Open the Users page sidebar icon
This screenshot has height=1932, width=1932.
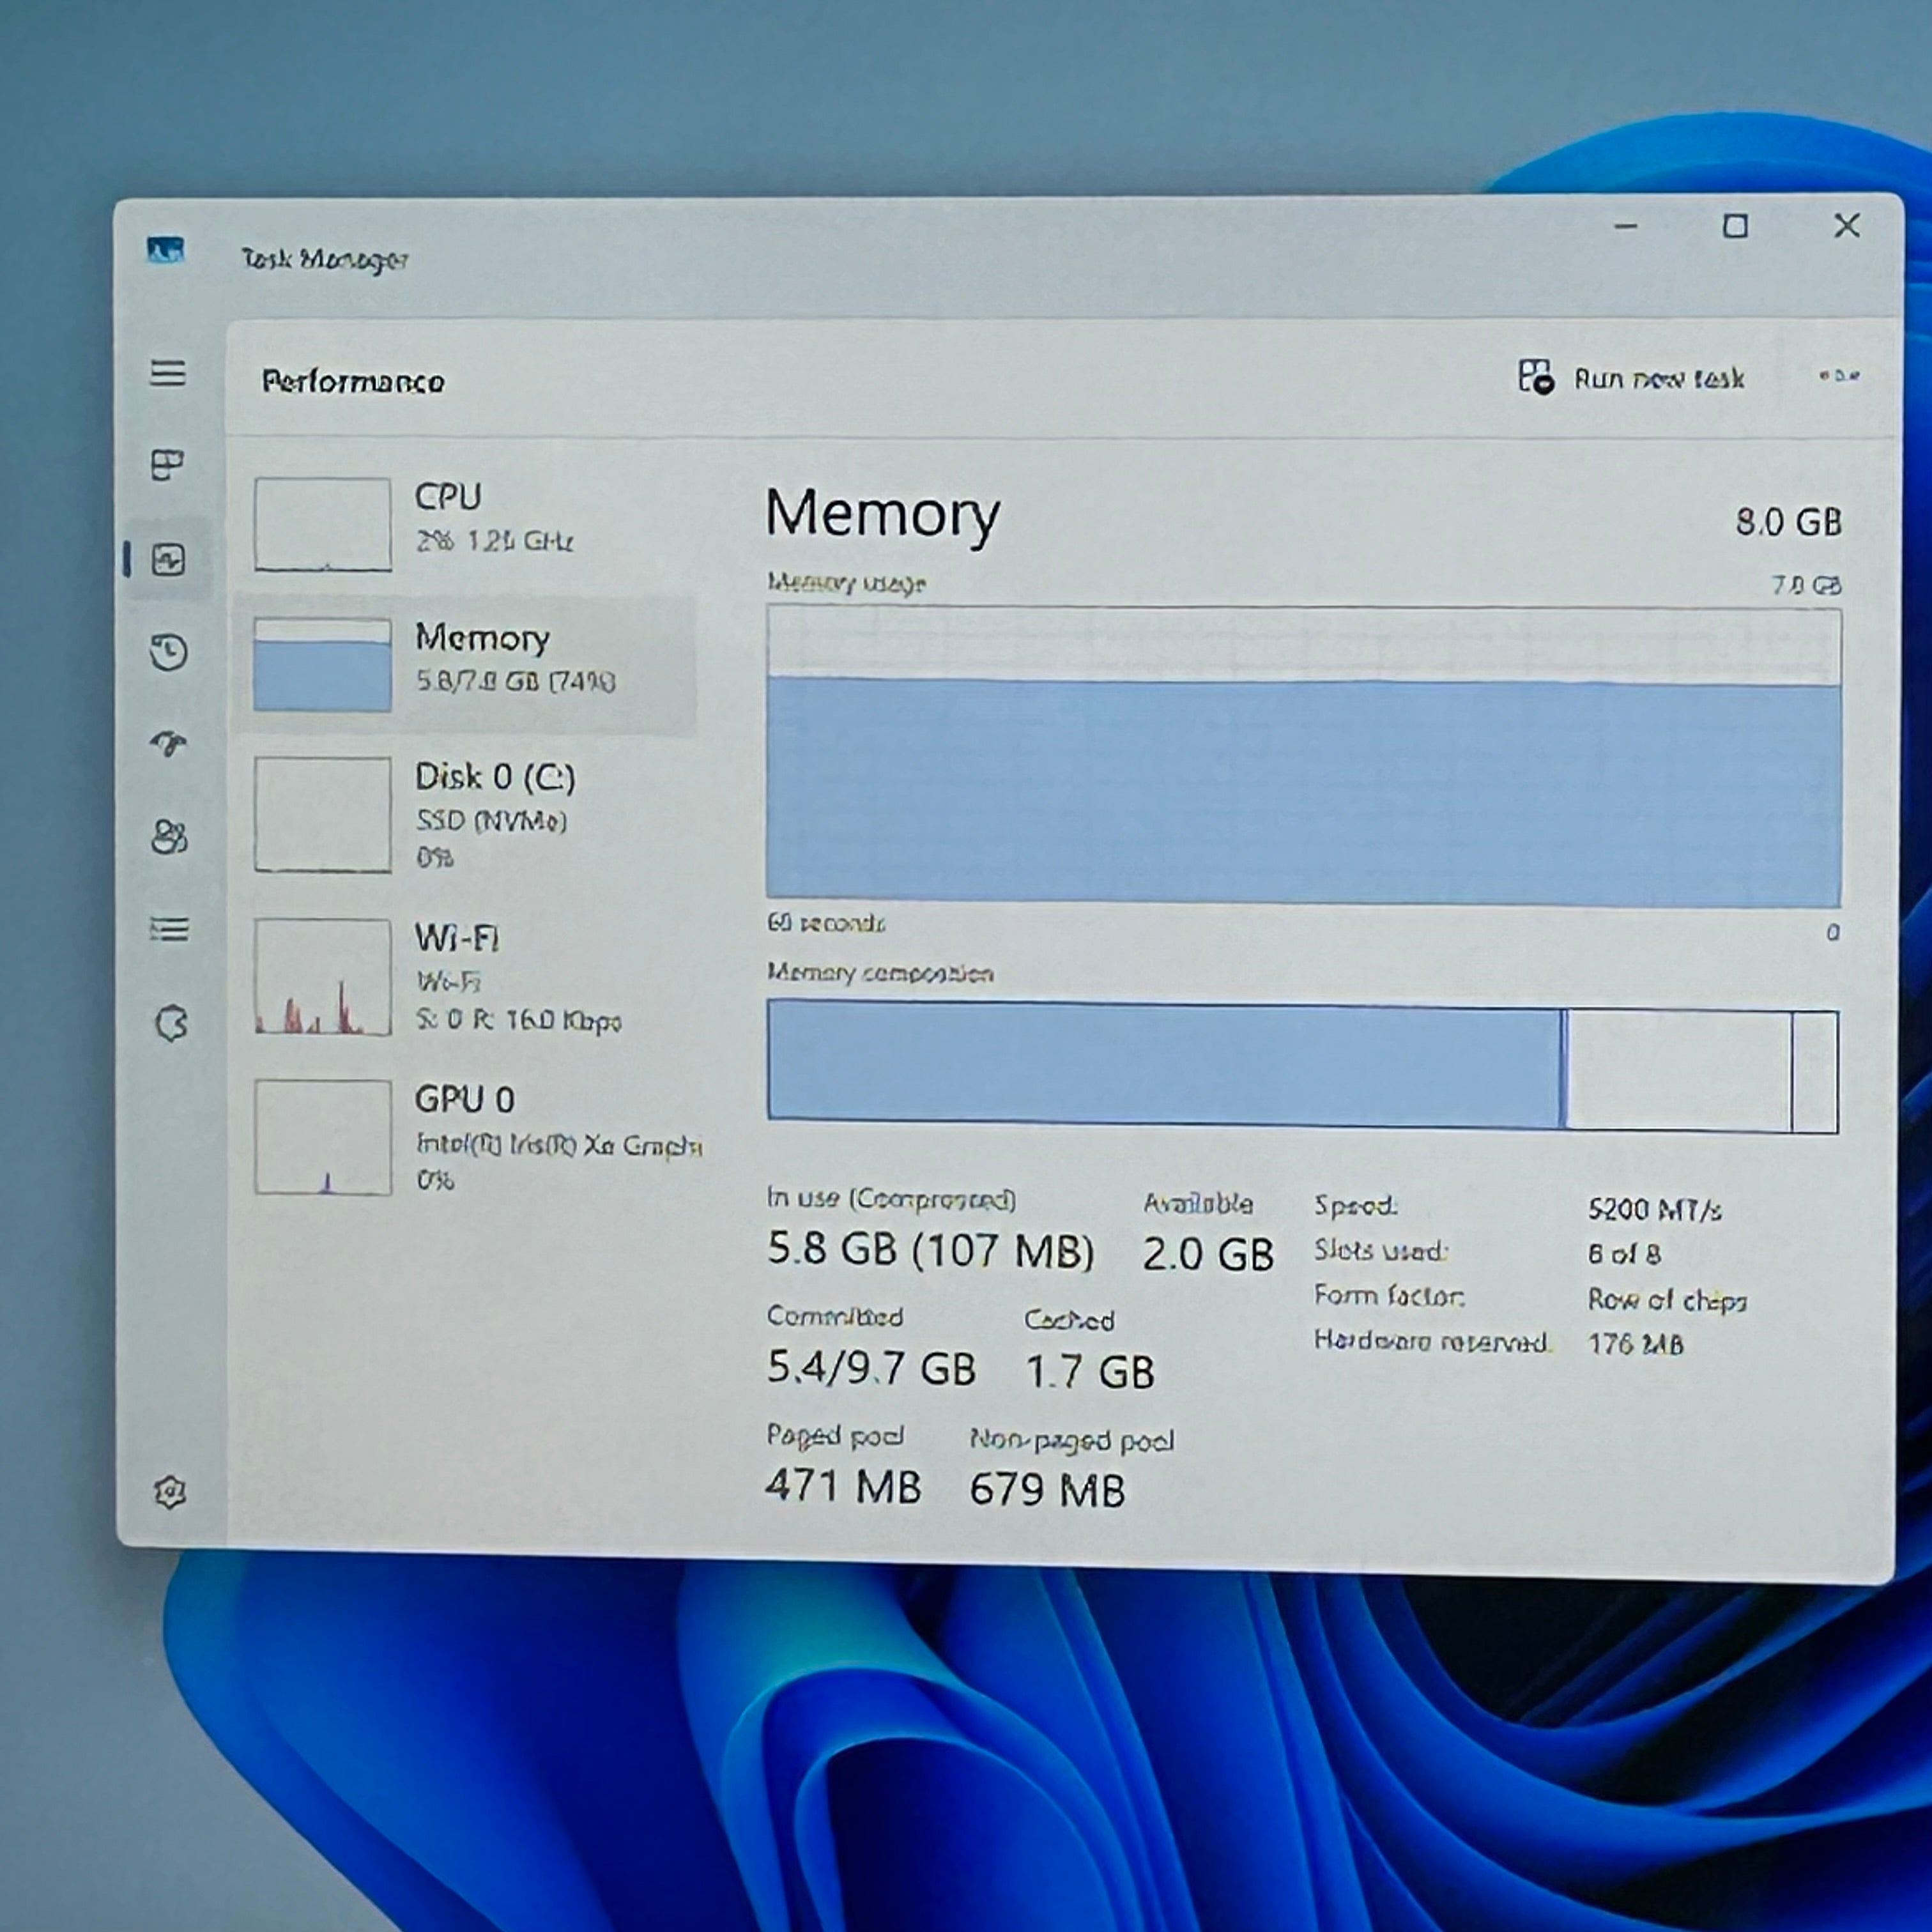(169, 836)
